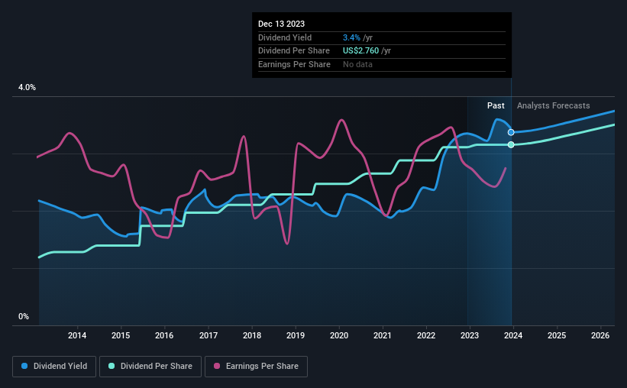This screenshot has height=388, width=627.
Task: Click the 2024 x-axis label
Action: (x=513, y=335)
